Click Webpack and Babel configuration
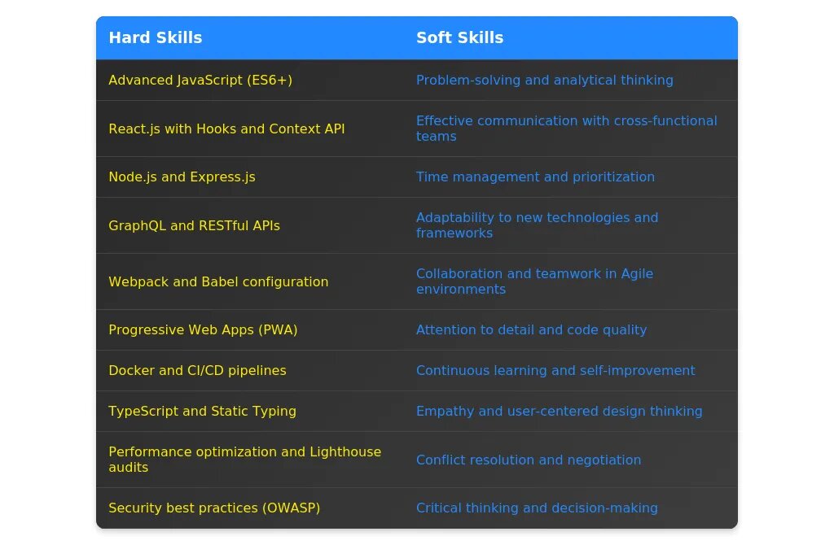 [x=218, y=282]
